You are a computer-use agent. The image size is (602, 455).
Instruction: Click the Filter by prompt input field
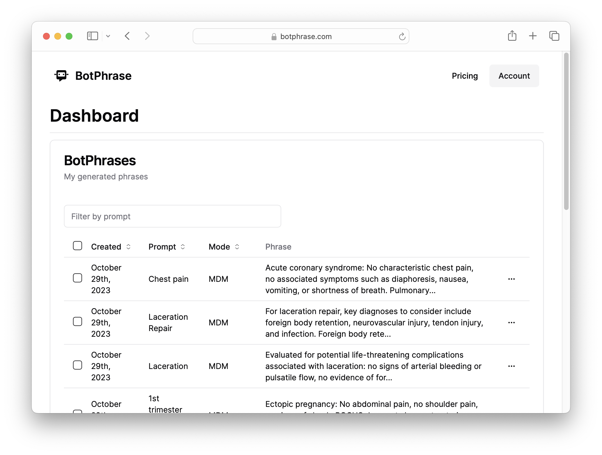pos(172,216)
